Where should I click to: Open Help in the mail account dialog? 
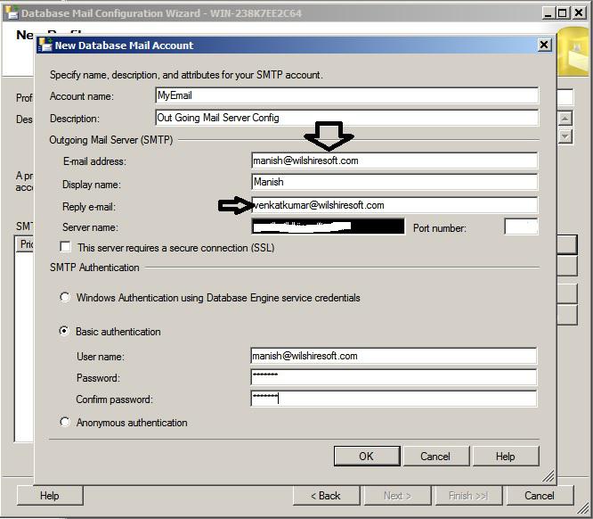coord(506,456)
